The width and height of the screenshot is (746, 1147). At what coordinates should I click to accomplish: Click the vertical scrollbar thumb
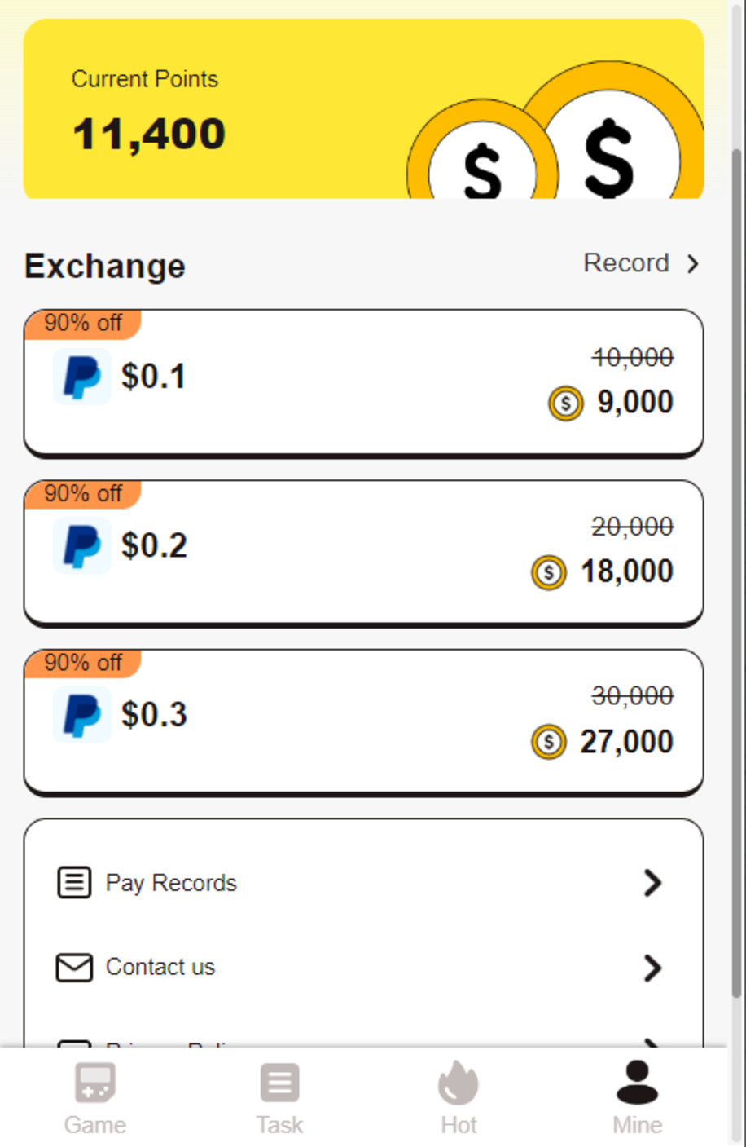(x=736, y=571)
